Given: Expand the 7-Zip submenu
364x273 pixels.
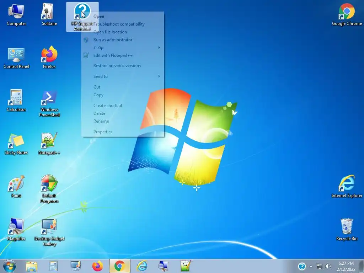Looking at the screenshot, I should pos(123,48).
